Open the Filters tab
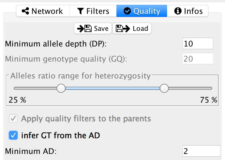This screenshot has width=225, height=160. click(93, 11)
